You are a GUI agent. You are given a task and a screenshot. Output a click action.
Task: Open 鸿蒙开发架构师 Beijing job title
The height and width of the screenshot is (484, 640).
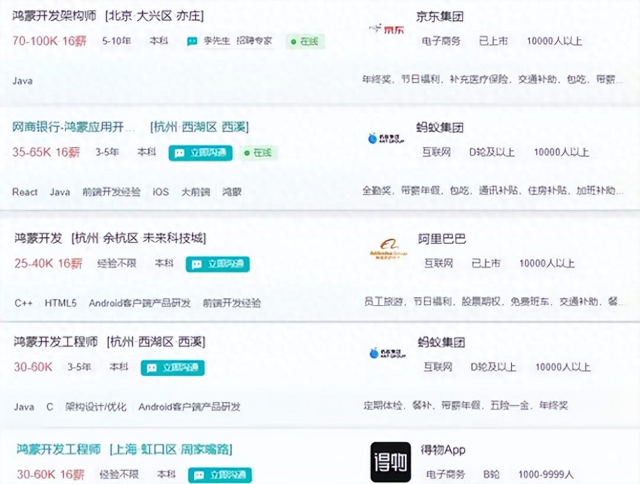point(54,16)
